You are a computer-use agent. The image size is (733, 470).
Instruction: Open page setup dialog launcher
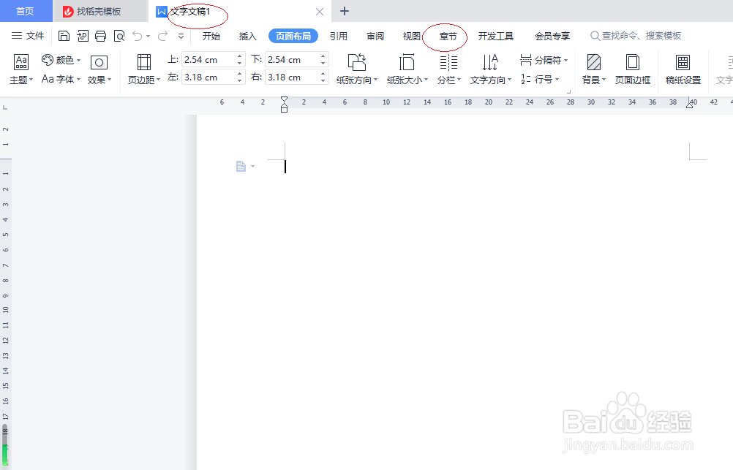569,91
